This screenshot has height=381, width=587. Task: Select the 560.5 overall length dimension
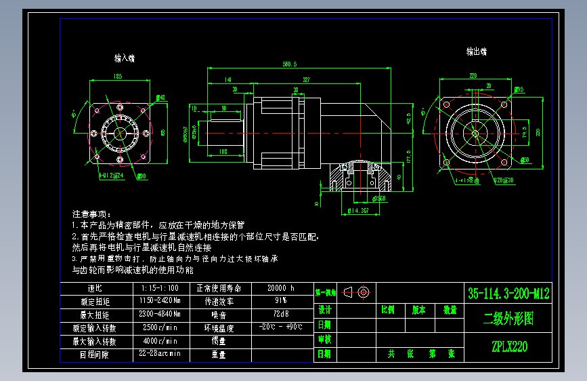(x=290, y=64)
